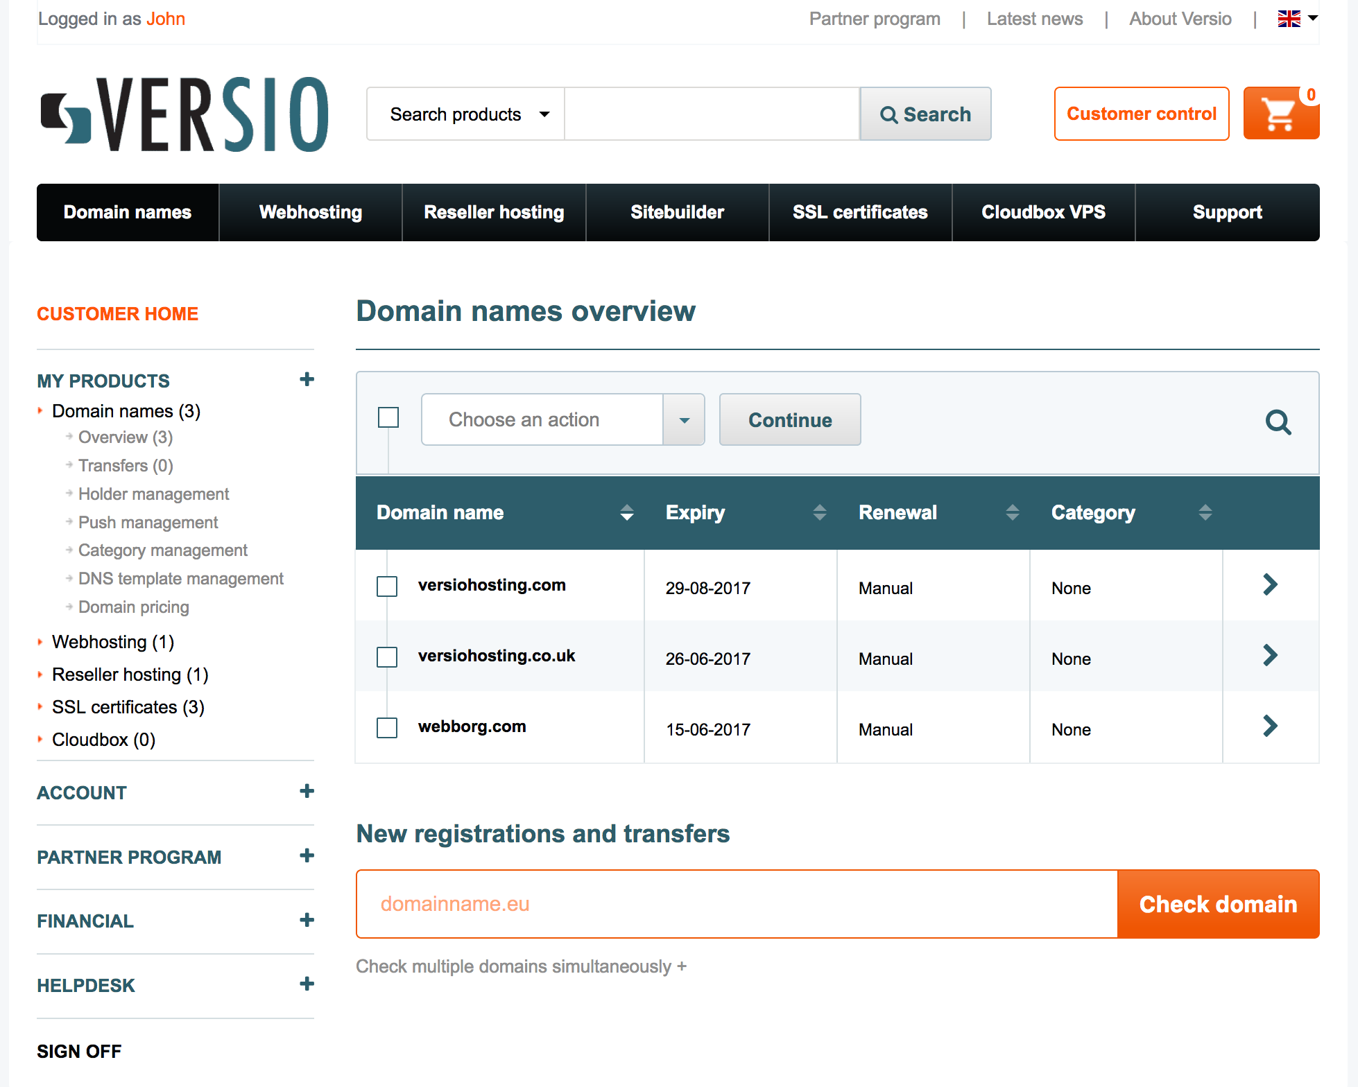Tick the select-all domains checkbox

pos(388,417)
